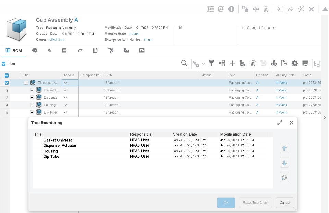Click the cursor selection mode icon
This screenshot has width=329, height=213.
click(x=196, y=64)
